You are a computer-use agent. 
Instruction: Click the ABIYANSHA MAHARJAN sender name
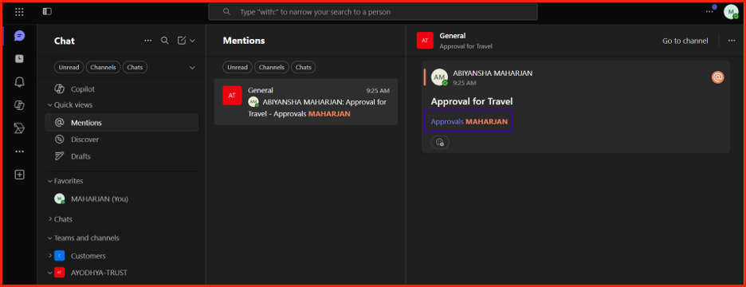click(x=493, y=73)
